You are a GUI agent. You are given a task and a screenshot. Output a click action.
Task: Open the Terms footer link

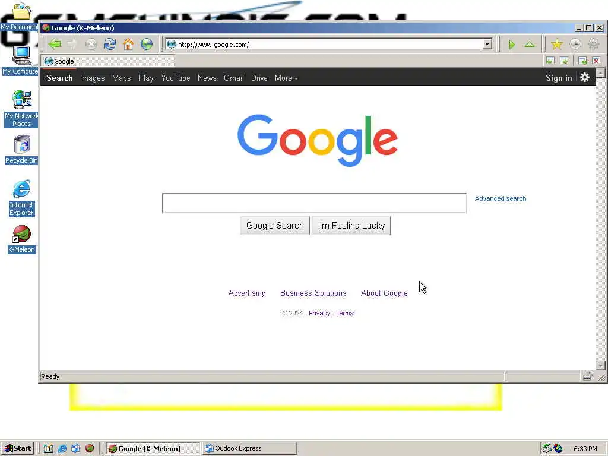pos(345,313)
